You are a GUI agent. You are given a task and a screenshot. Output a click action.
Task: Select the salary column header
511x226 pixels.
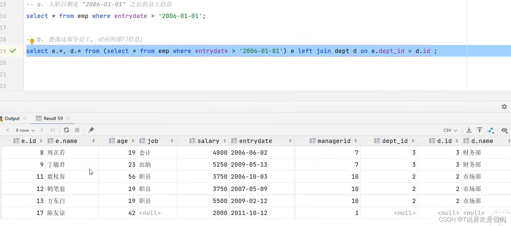(203, 141)
